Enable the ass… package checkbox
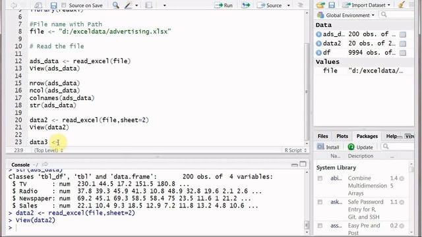 [x=320, y=226]
